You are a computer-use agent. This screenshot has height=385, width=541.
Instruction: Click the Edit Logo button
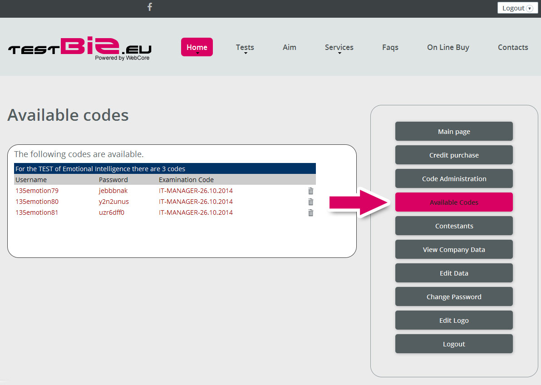pyautogui.click(x=454, y=321)
